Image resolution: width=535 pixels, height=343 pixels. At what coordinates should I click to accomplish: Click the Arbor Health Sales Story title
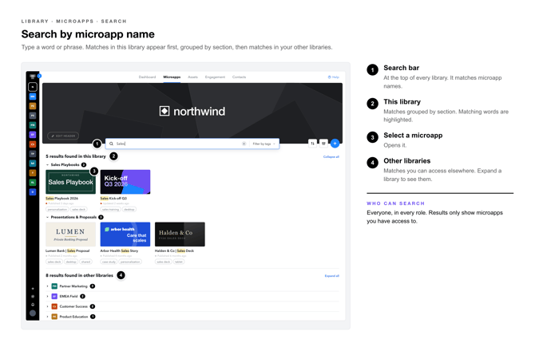[119, 250]
